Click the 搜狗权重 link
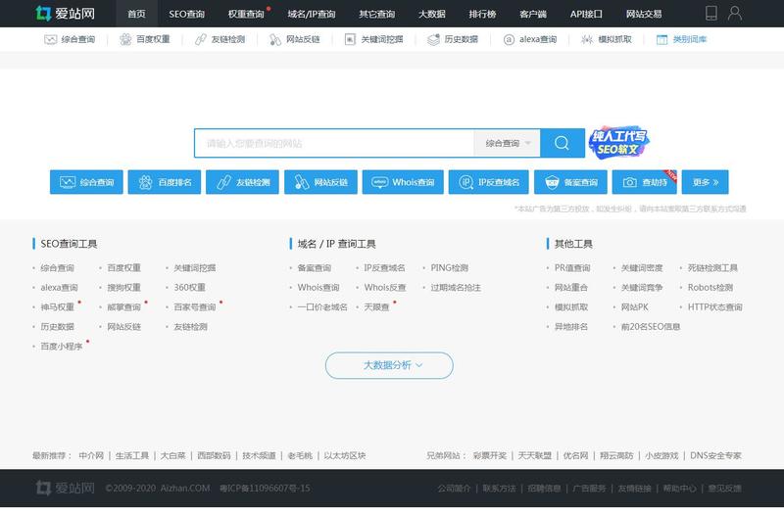The width and height of the screenshot is (784, 515). [x=124, y=288]
